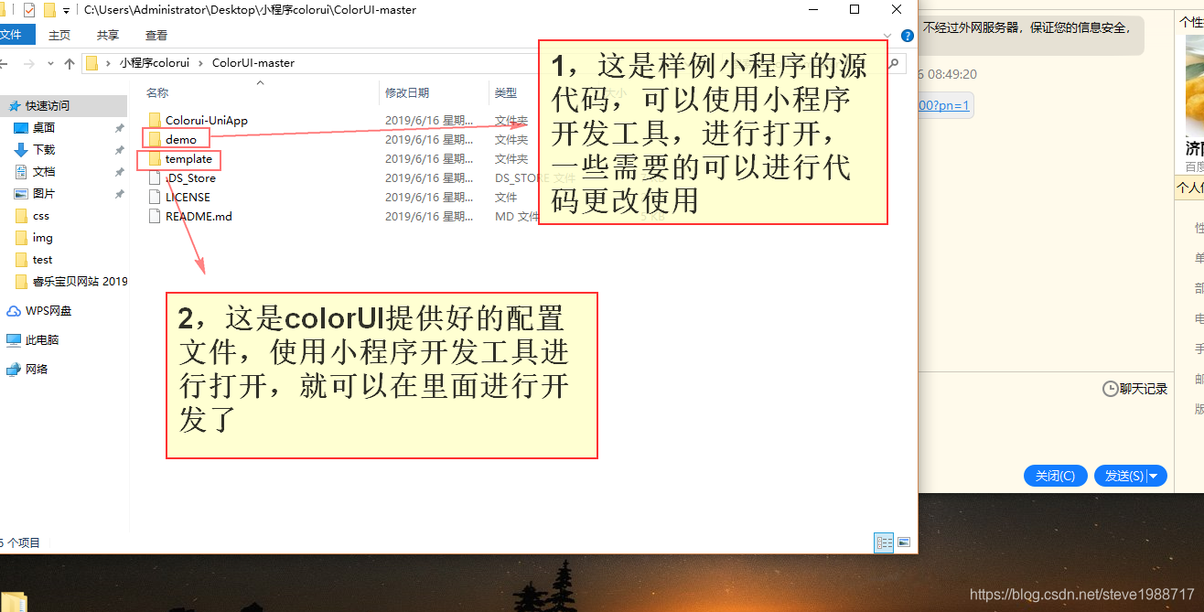
Task: Switch to details view icon in status bar
Action: [x=884, y=542]
